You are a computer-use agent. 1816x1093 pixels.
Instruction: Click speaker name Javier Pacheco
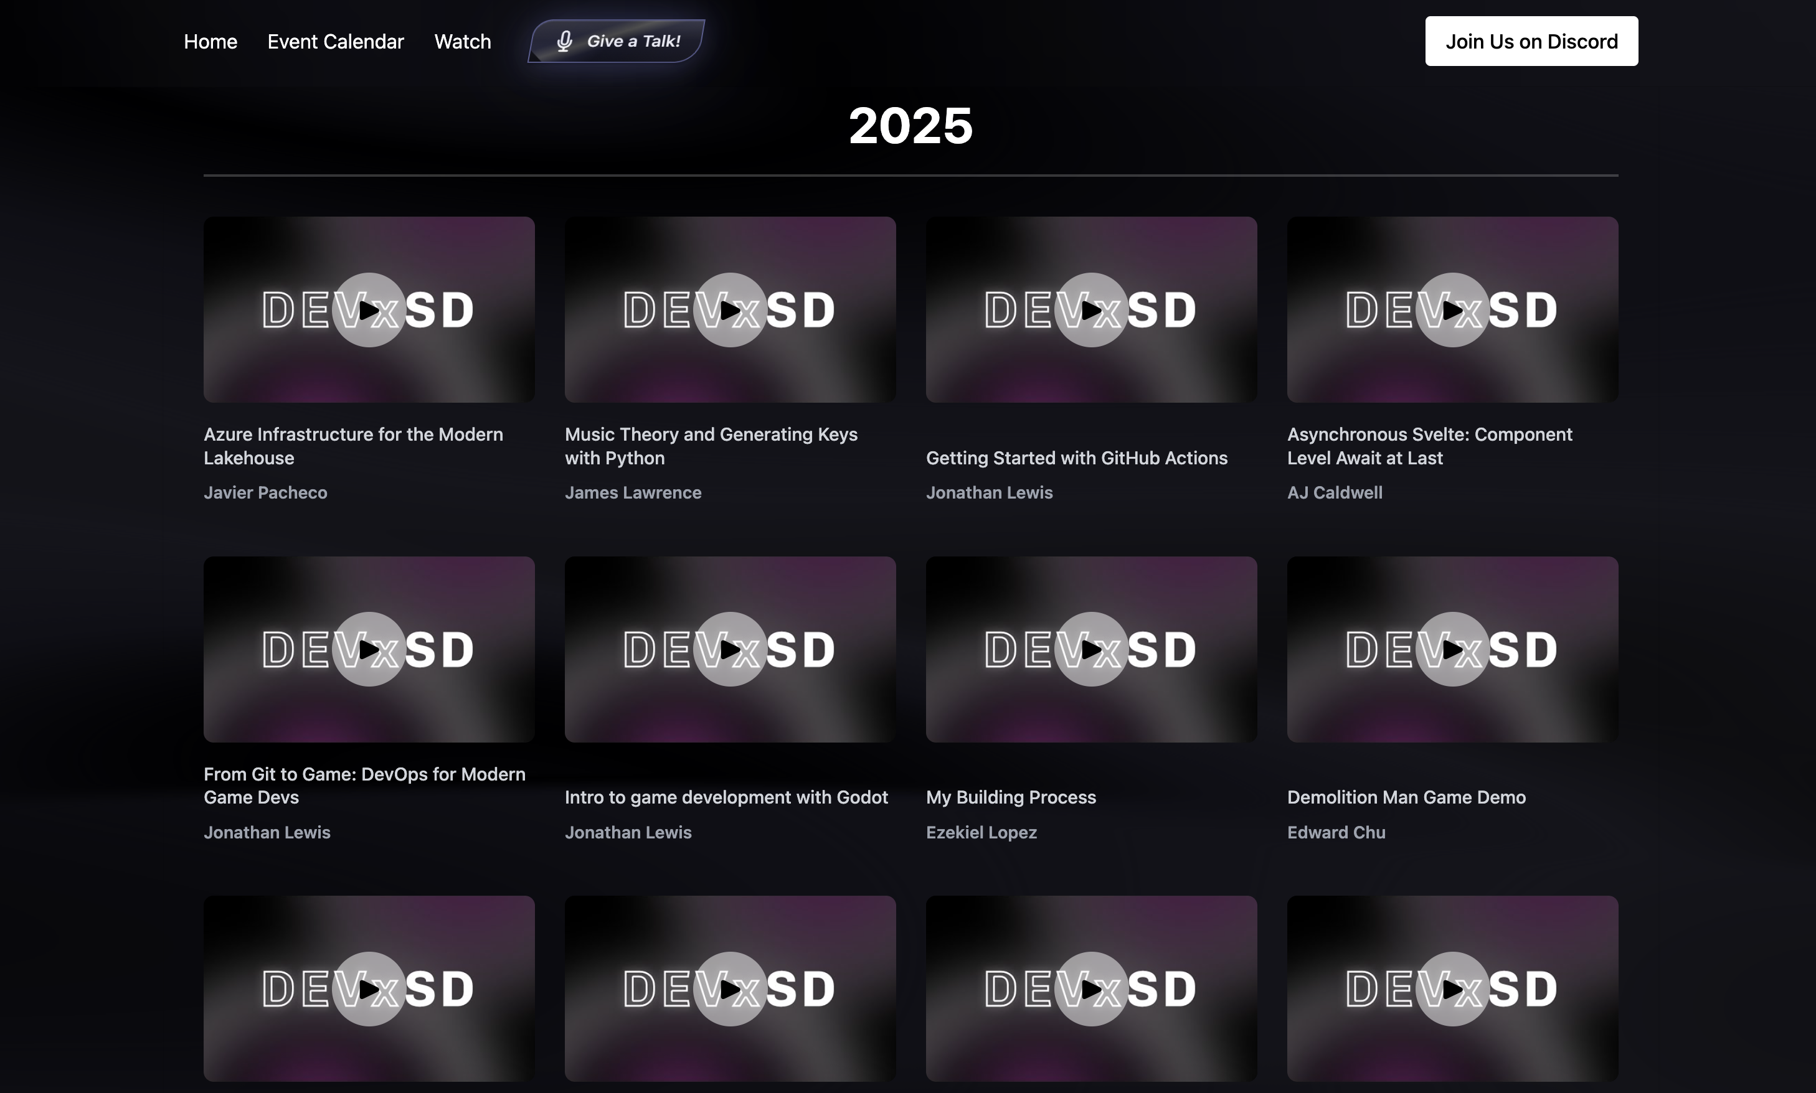(x=266, y=492)
